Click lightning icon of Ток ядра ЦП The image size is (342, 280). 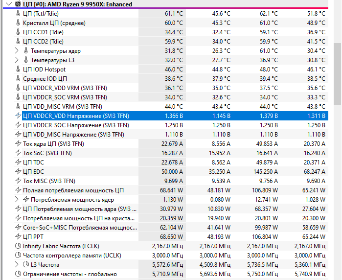(x=18, y=143)
